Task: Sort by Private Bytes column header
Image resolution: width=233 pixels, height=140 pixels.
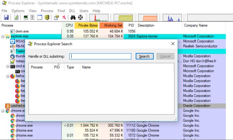Action: (86, 25)
